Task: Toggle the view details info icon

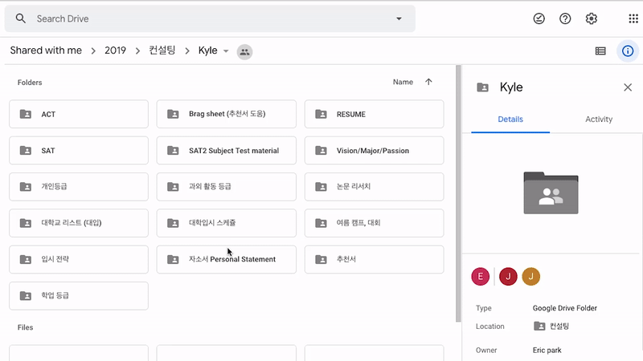Action: click(628, 51)
